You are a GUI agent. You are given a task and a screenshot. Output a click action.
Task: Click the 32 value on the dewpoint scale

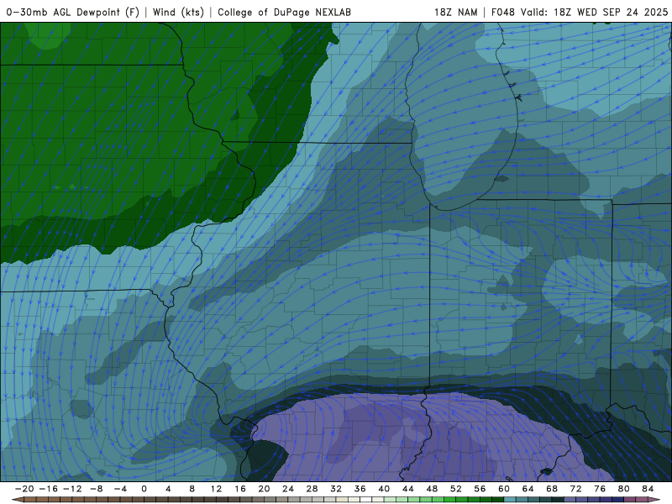336,489
